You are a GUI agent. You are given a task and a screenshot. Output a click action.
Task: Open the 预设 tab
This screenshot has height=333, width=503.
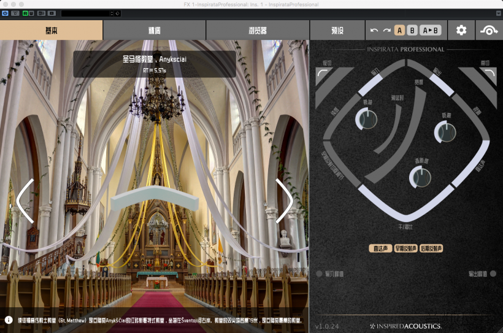click(337, 30)
